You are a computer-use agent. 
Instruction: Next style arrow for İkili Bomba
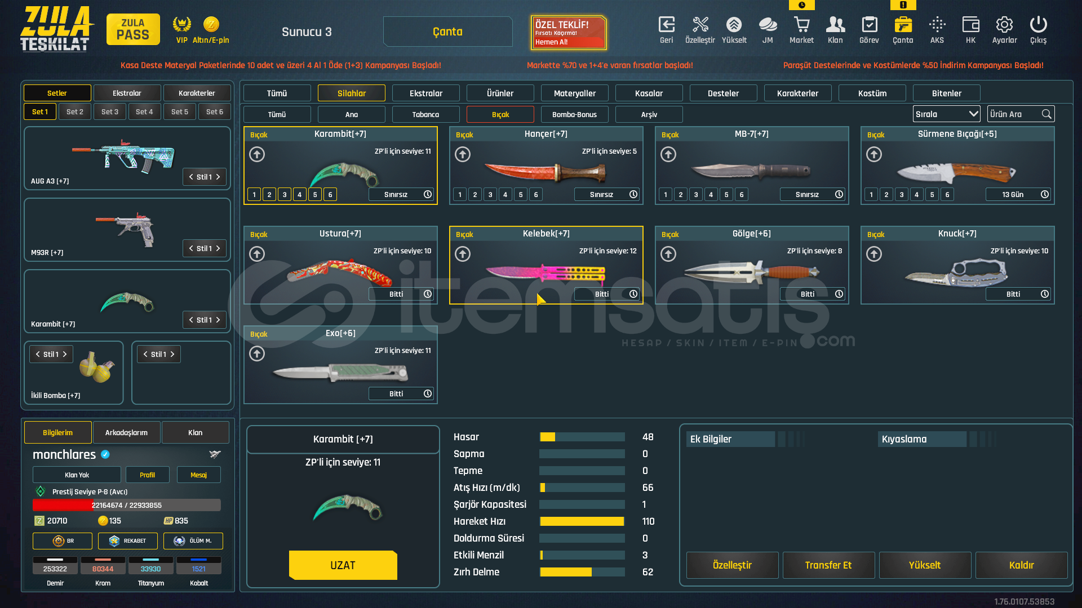pos(65,354)
